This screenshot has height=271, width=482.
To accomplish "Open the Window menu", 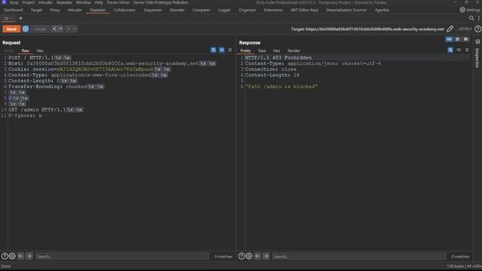I will [84, 2].
